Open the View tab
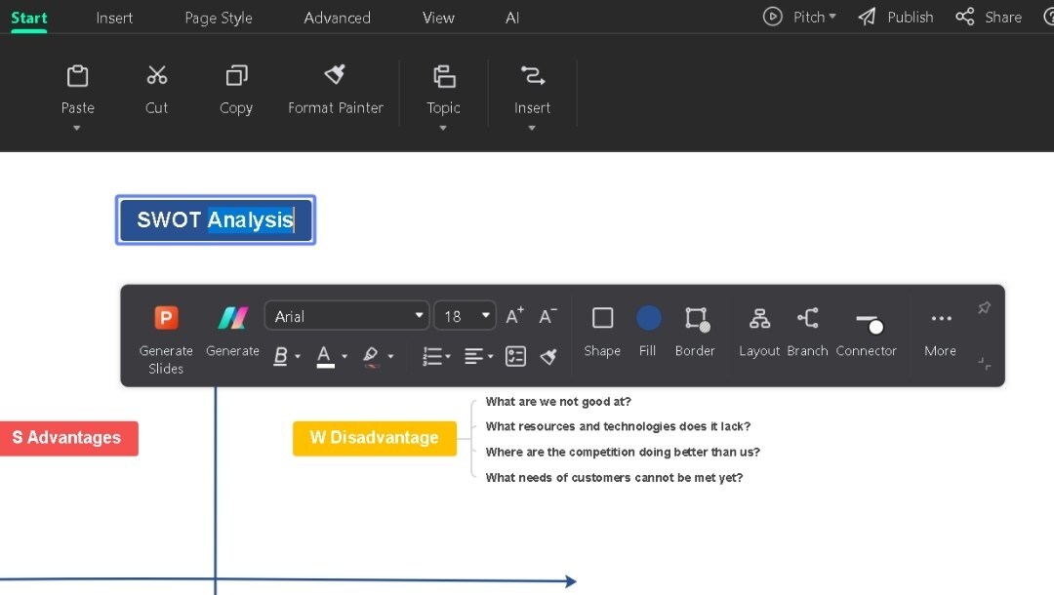This screenshot has height=595, width=1054. (x=438, y=18)
